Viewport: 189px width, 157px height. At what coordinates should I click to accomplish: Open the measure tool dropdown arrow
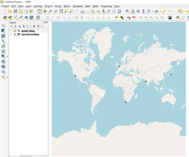coord(160,11)
